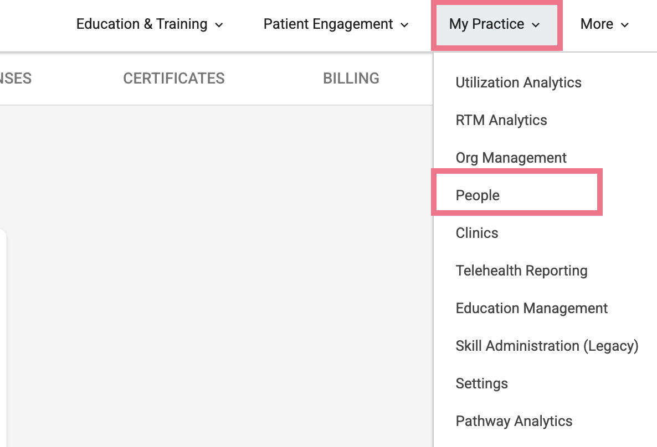Open Skill Administration (Legacy)

547,346
